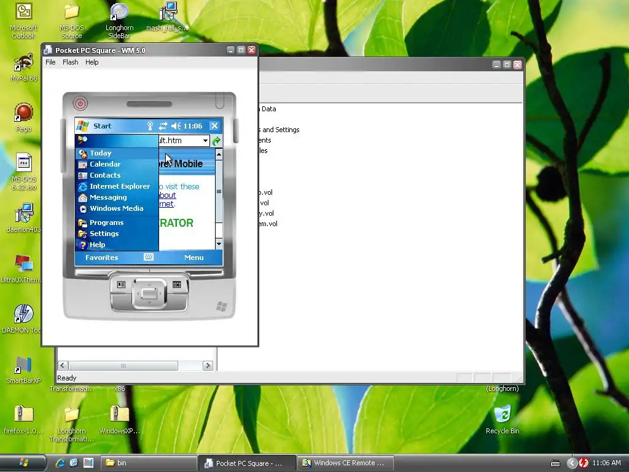The height and width of the screenshot is (472, 629).
Task: Open the MyPal 68 desktop shortcut
Action: tap(23, 68)
